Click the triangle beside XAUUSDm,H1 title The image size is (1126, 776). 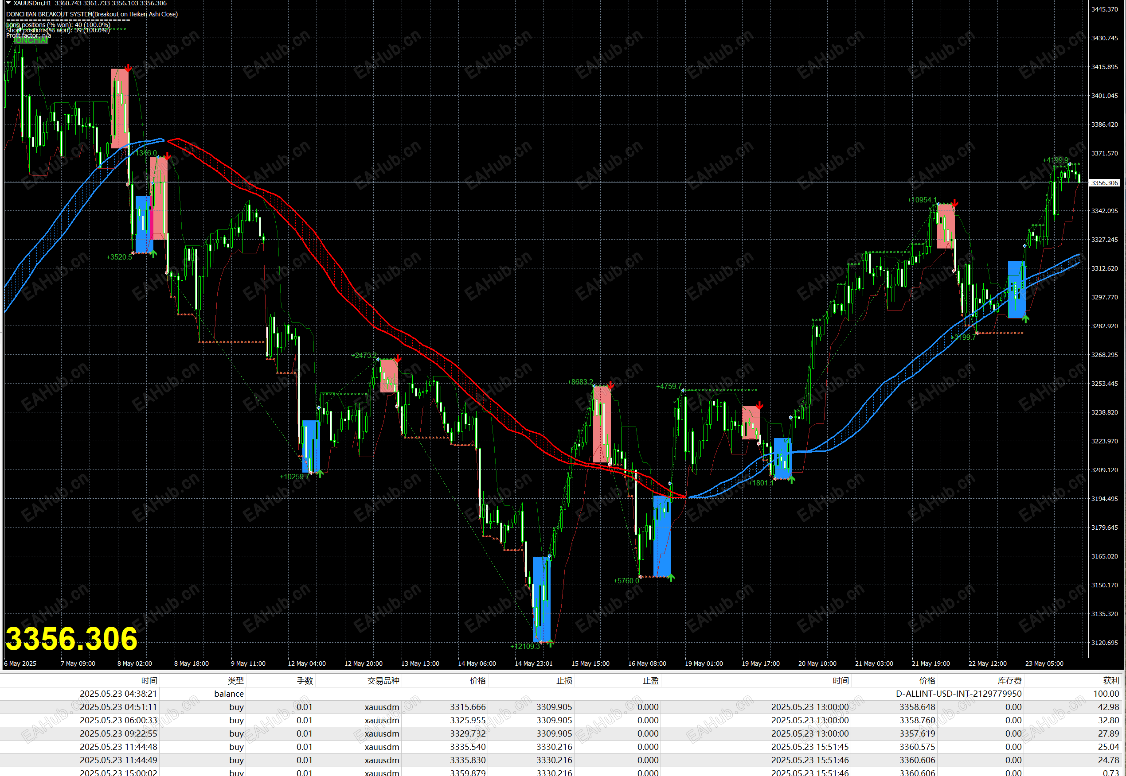(x=8, y=3)
